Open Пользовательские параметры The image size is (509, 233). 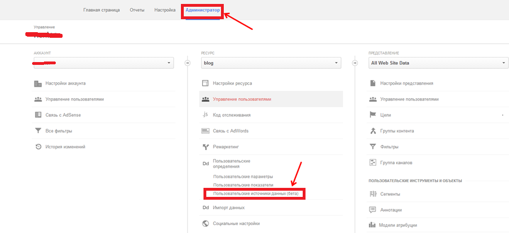(x=243, y=177)
